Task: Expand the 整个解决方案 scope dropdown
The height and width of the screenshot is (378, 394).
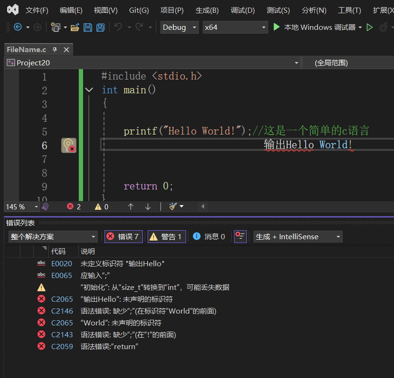Action: point(53,236)
